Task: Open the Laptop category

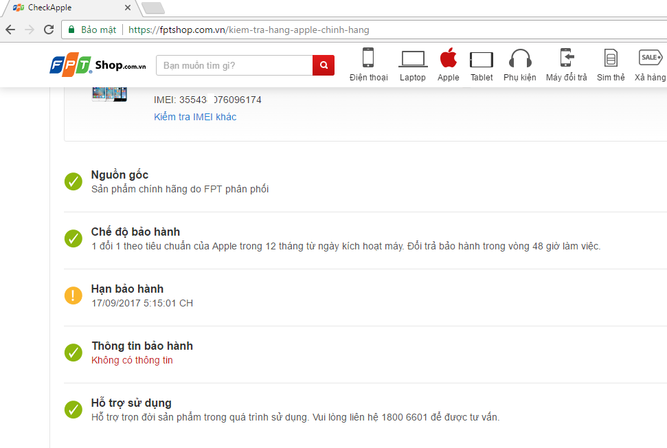Action: pyautogui.click(x=413, y=65)
